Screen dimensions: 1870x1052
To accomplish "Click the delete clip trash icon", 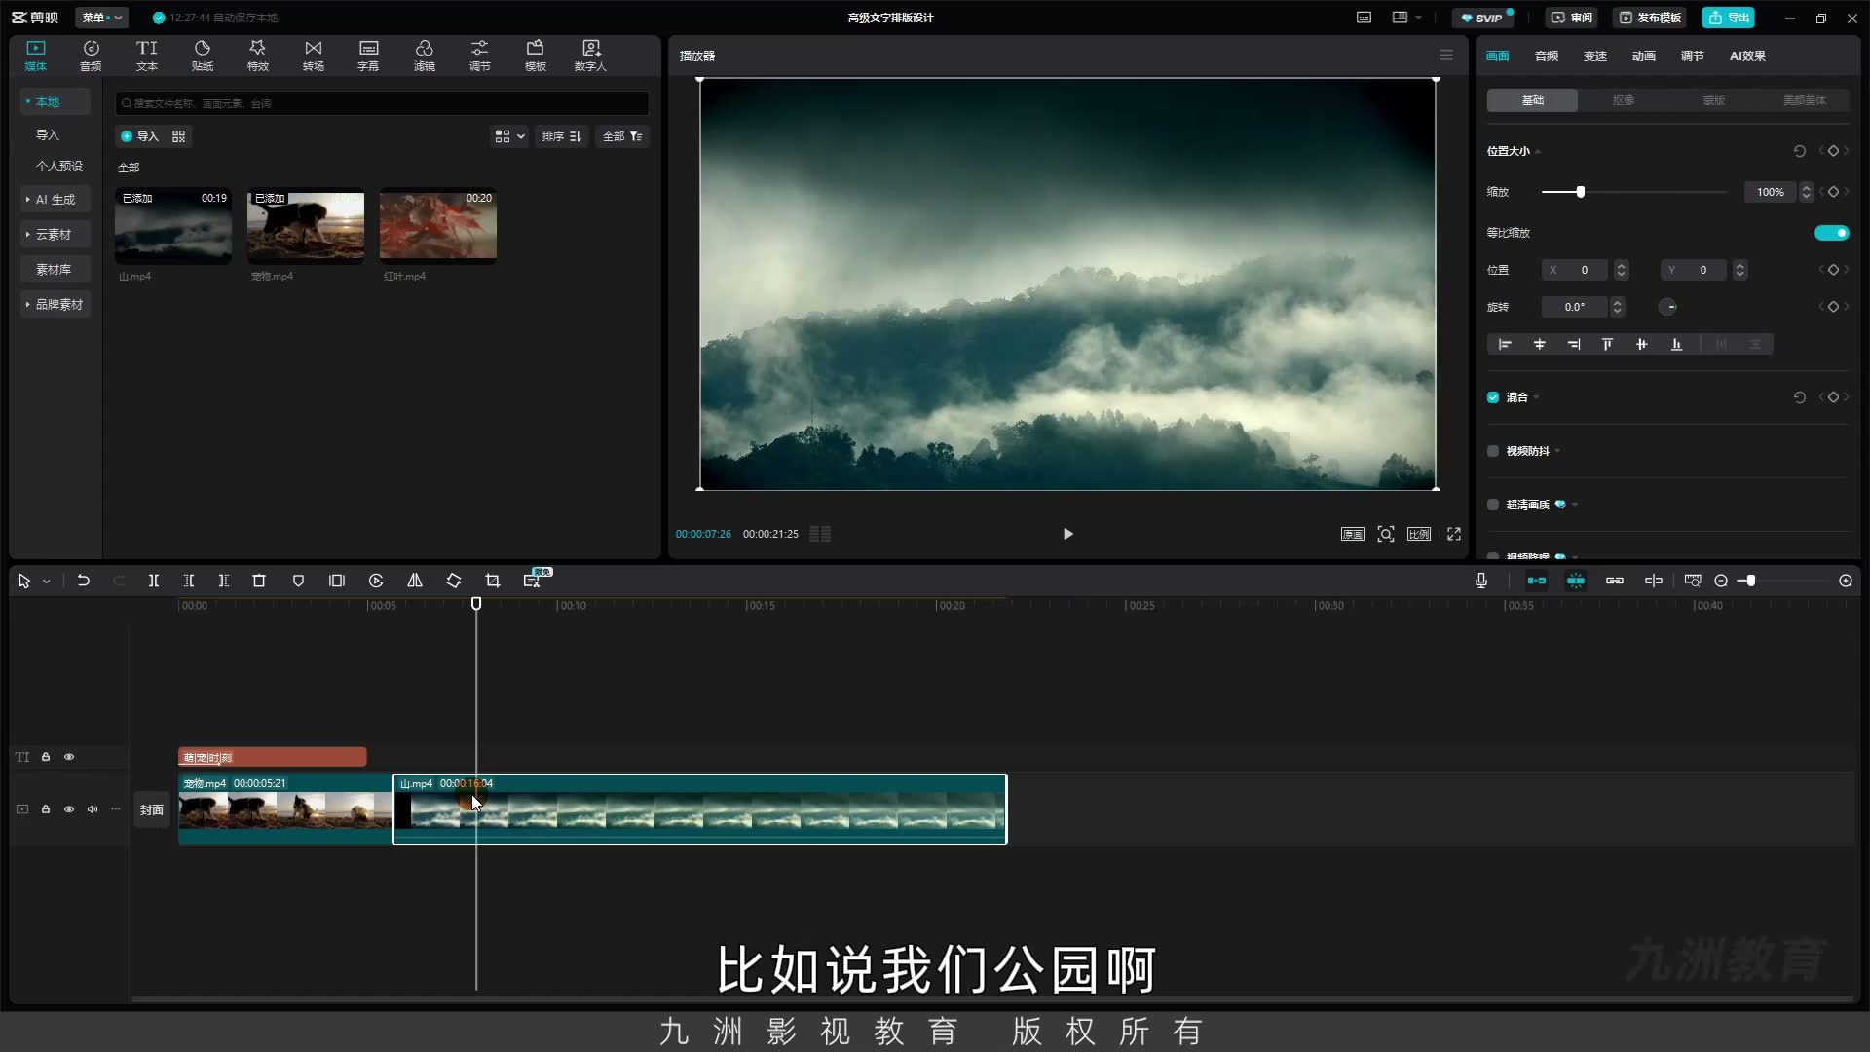I will point(259,581).
